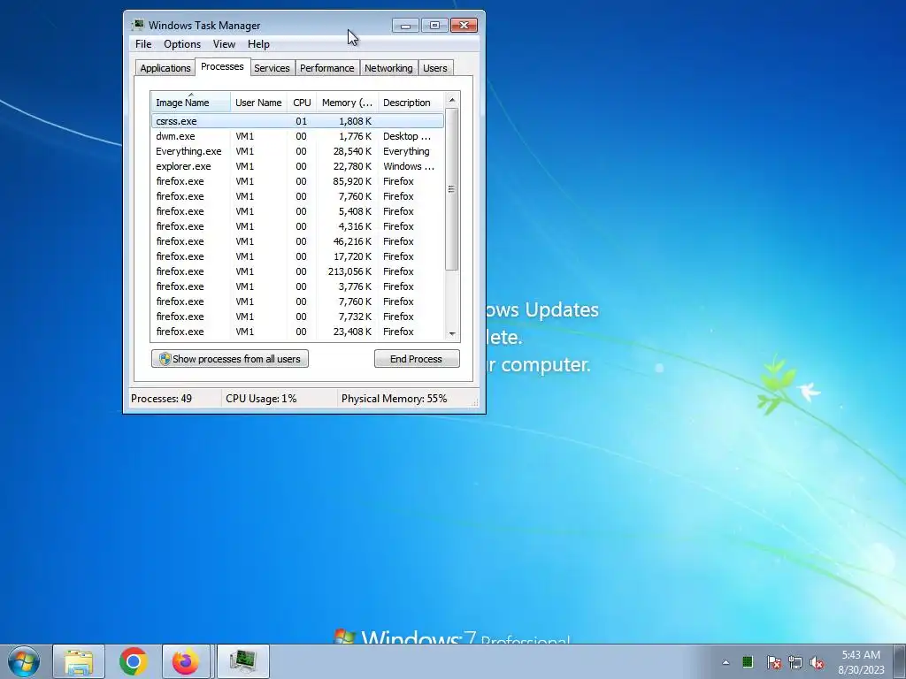Click the Physical Memory: 55% status entry
The height and width of the screenshot is (679, 906).
[x=405, y=399]
